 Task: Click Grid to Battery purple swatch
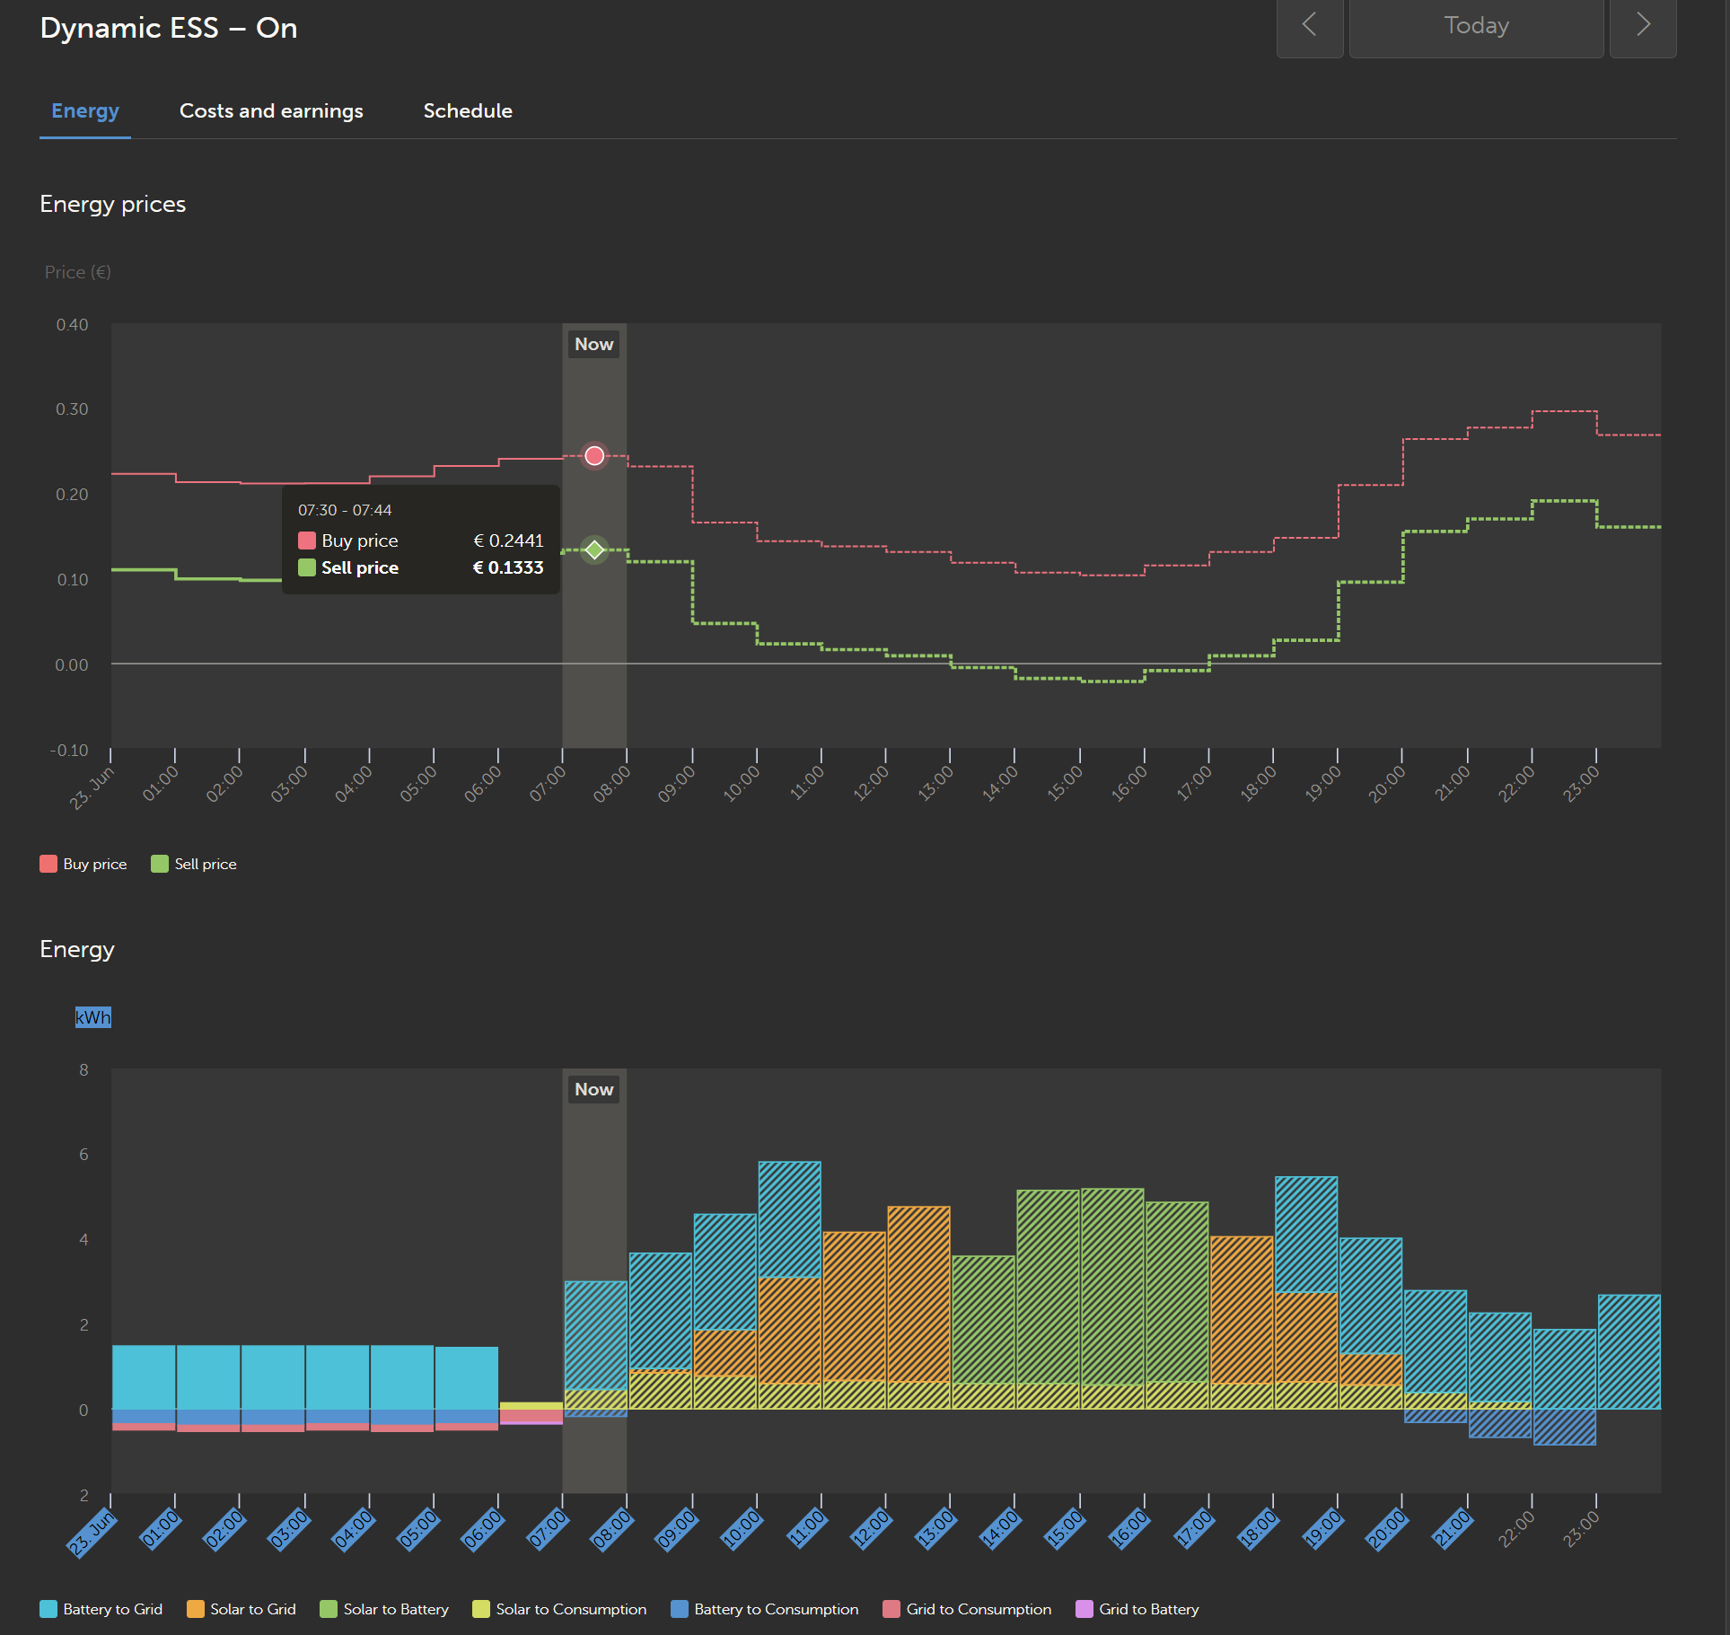point(1085,1609)
